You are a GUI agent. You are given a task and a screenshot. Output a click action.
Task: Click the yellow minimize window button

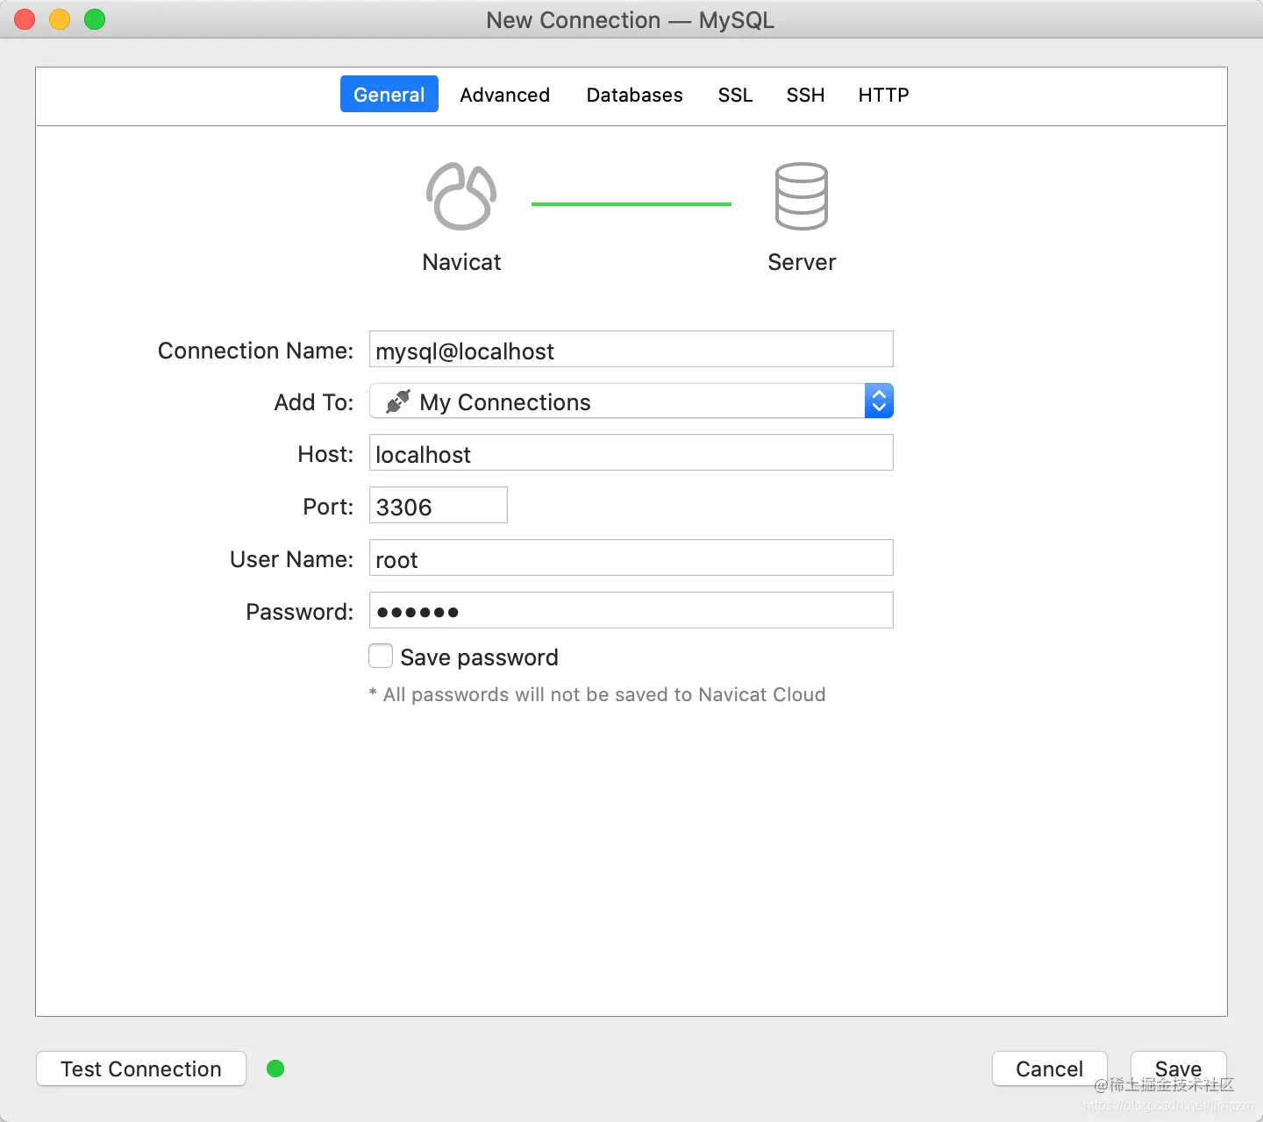click(x=60, y=19)
